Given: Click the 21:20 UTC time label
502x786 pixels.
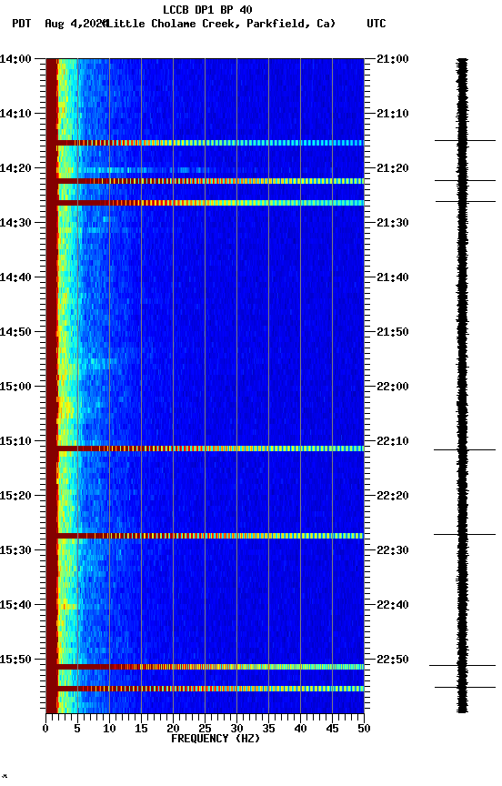Looking at the screenshot, I should [x=393, y=168].
